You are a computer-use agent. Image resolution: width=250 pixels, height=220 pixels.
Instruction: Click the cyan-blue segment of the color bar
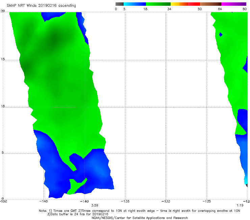(x=135, y=4)
